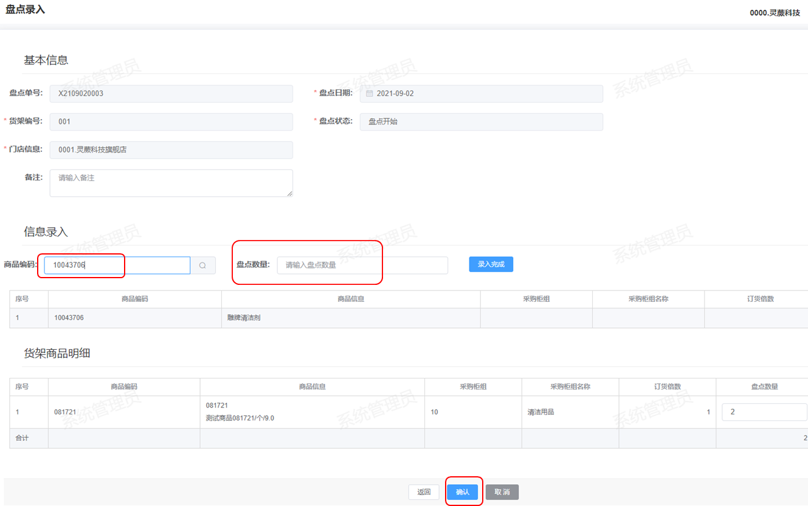Click the 采购柜组名称 header in the 信息录入 table
The image size is (808, 506).
coord(649,299)
